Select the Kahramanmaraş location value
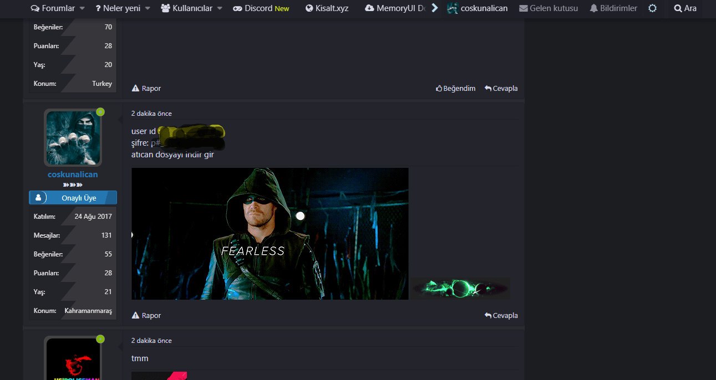Image resolution: width=716 pixels, height=380 pixels. [88, 311]
